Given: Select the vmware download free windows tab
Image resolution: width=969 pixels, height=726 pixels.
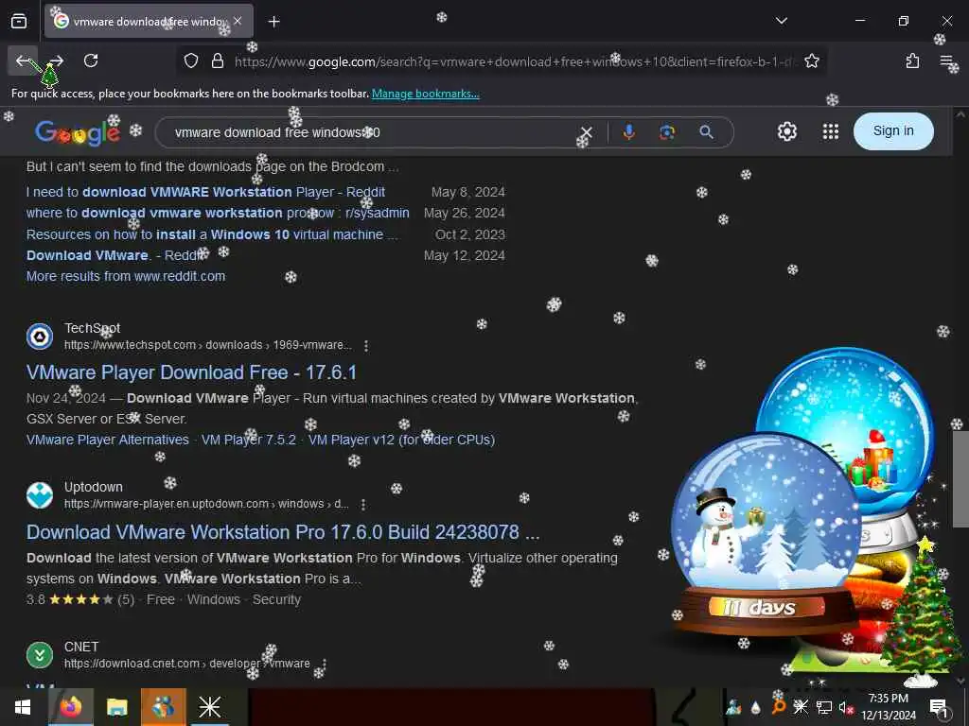Looking at the screenshot, I should (149, 22).
